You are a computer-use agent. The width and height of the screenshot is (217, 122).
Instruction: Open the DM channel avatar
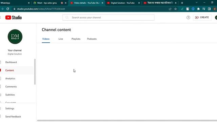coord(15,37)
